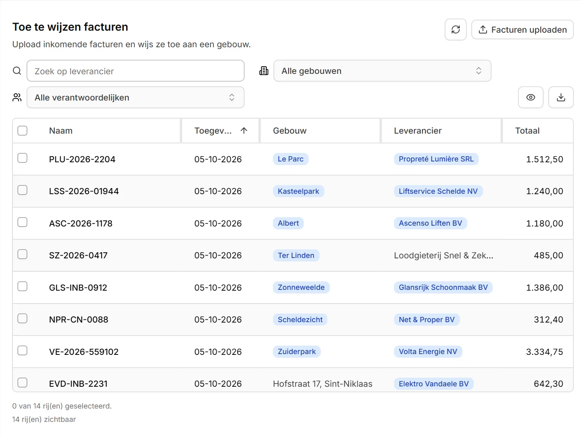This screenshot has width=581, height=436.
Task: Open the Alle verantwoordelijken dropdown
Action: [136, 97]
